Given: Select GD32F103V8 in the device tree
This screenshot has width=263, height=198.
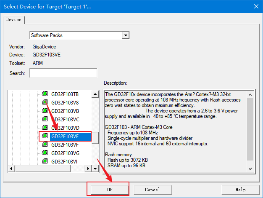Looking at the screenshot, I should [x=65, y=103].
